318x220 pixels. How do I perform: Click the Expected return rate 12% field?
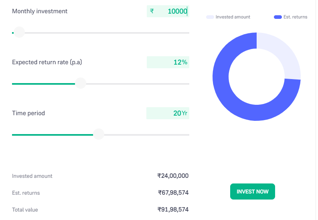click(x=168, y=62)
